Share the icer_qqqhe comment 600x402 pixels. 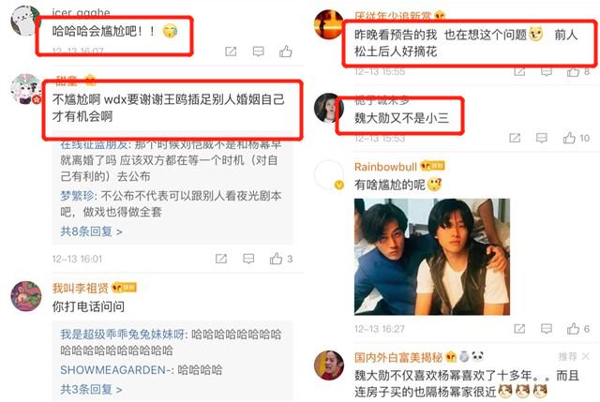point(231,52)
